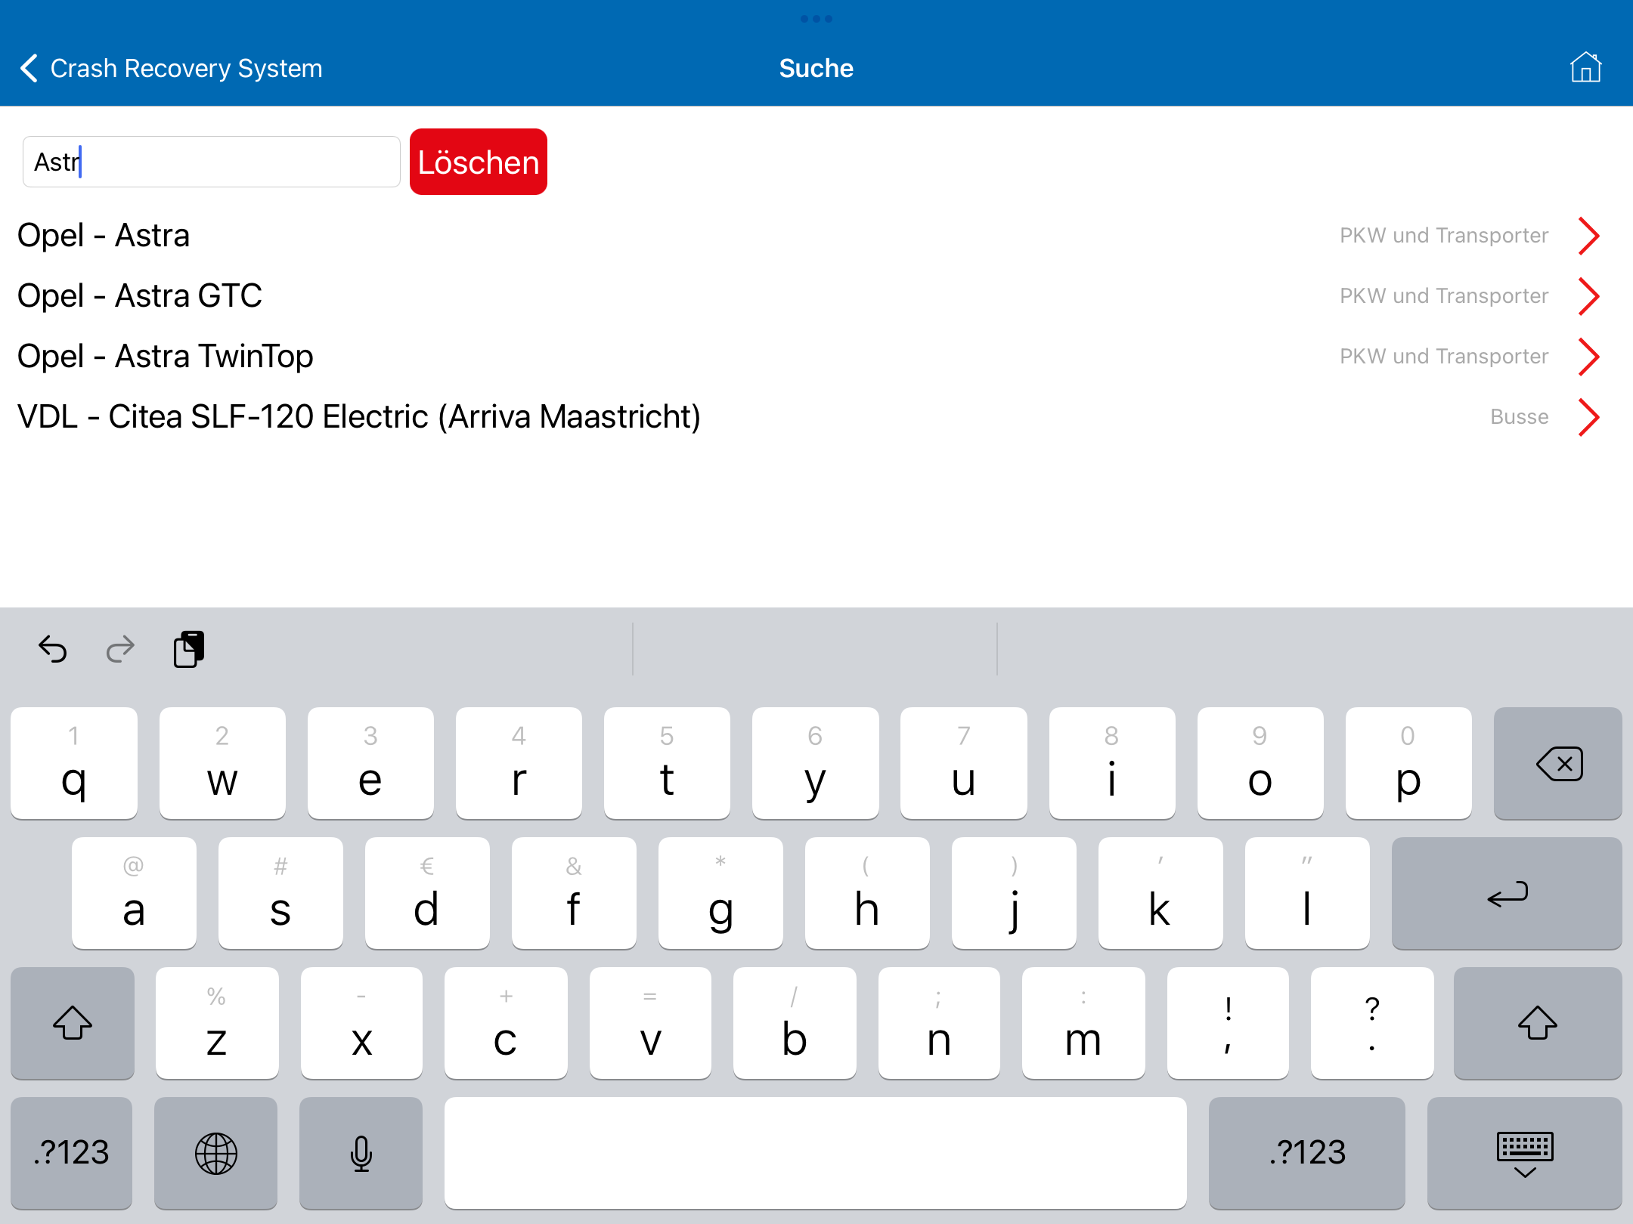The width and height of the screenshot is (1633, 1224).
Task: Tap the hide keyboard key
Action: pos(1525,1153)
